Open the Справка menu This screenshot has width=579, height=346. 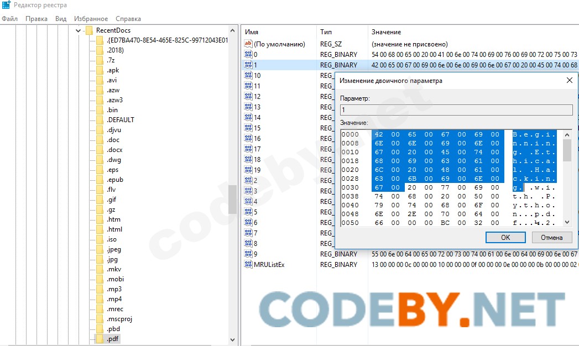[x=128, y=19]
